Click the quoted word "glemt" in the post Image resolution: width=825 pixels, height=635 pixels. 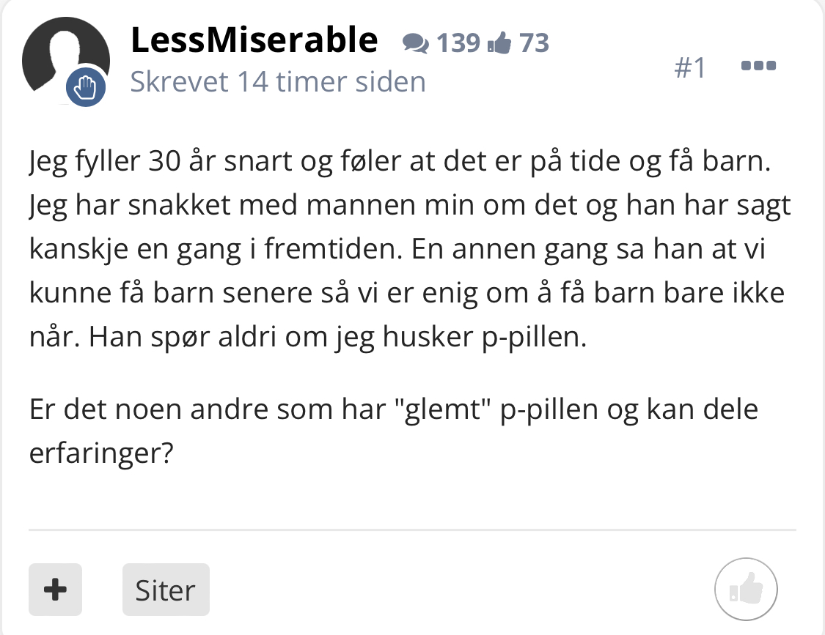tap(447, 409)
